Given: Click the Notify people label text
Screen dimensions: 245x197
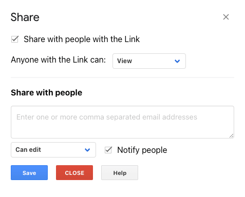Looking at the screenshot, I should pos(142,150).
